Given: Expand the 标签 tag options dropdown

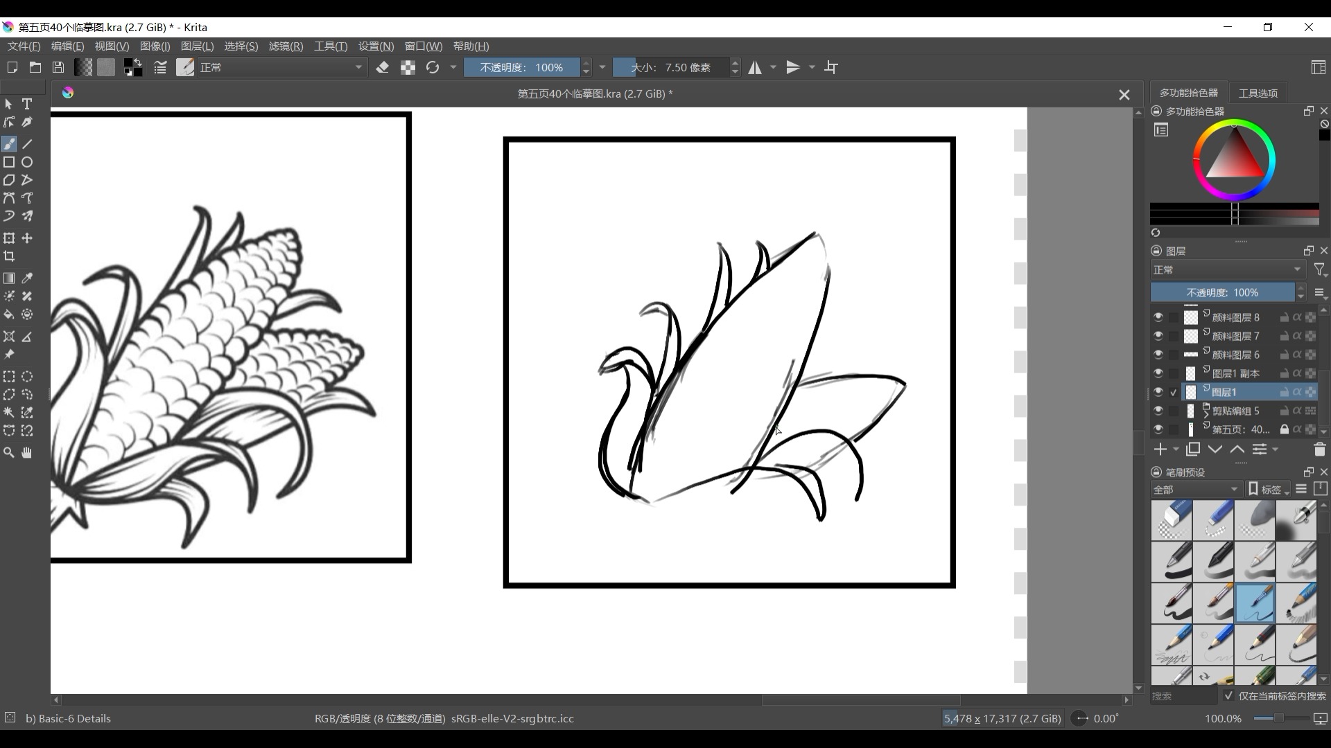Looking at the screenshot, I should [1269, 489].
